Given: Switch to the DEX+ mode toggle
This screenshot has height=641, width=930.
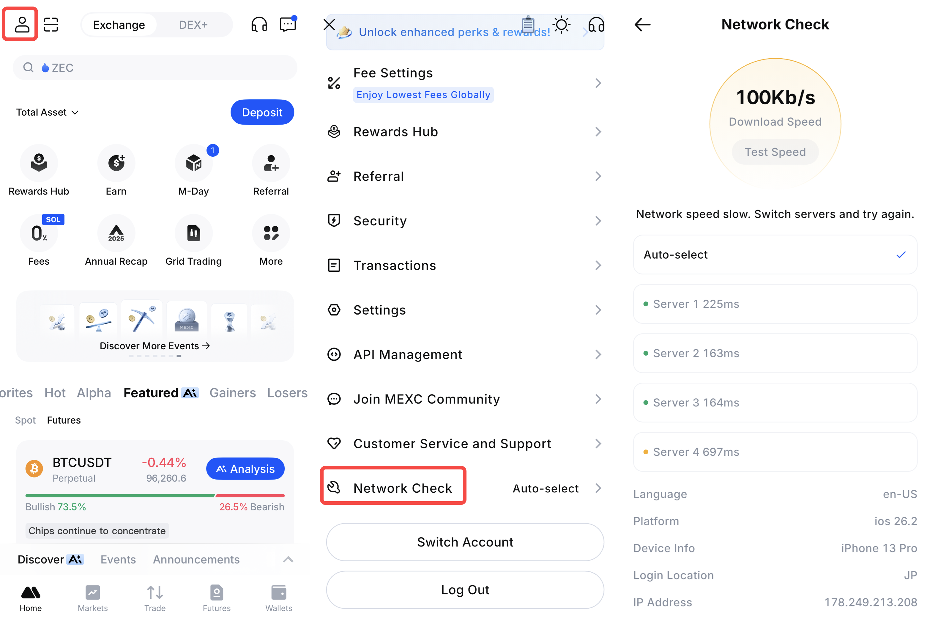Looking at the screenshot, I should click(193, 25).
